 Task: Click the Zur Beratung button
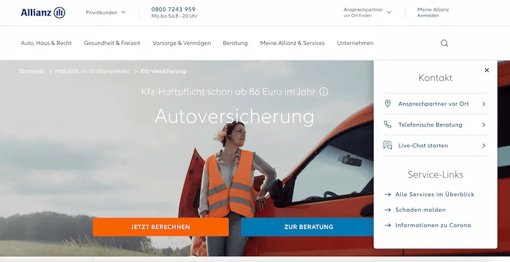308,227
